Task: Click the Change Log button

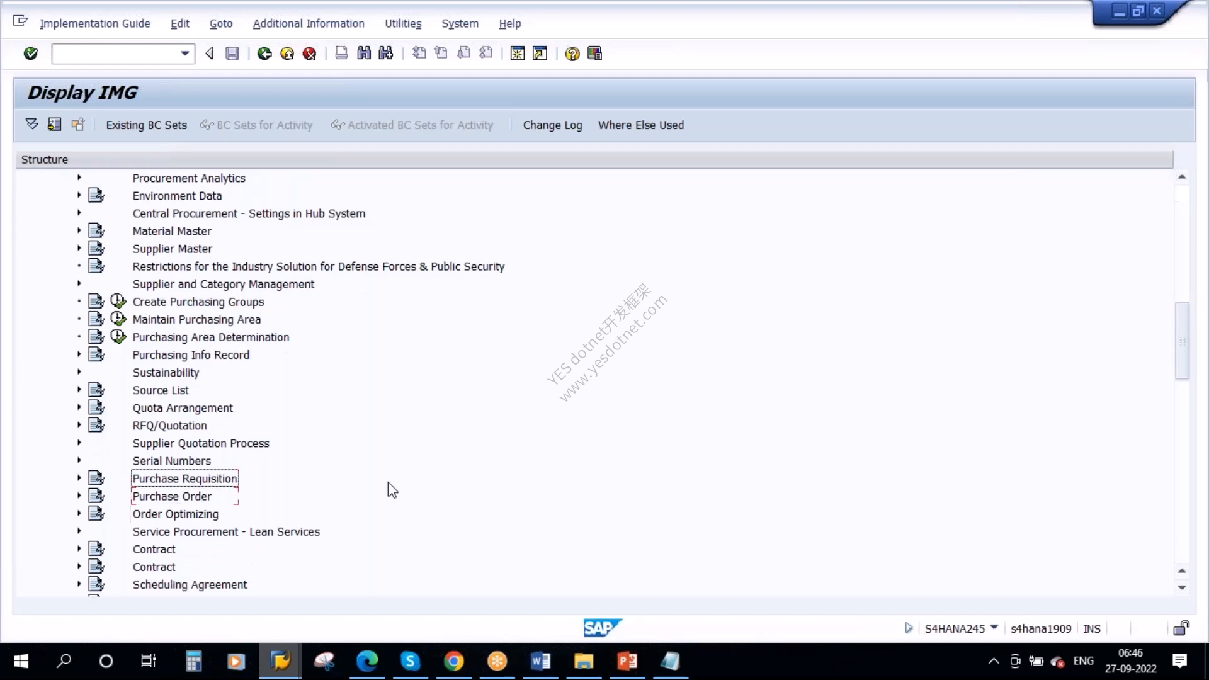Action: [552, 125]
